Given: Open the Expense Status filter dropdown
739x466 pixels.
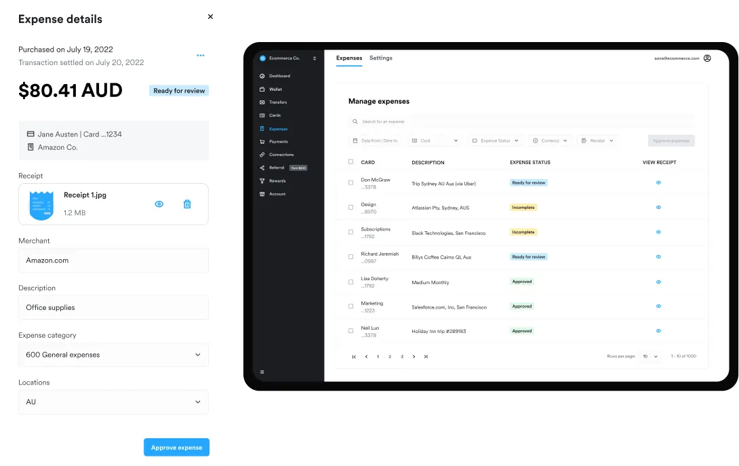Looking at the screenshot, I should (495, 140).
